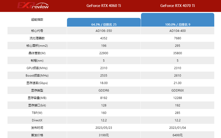The height and width of the screenshot is (138, 221).
Task: Click the 首发价格 label
Action: (37, 135)
